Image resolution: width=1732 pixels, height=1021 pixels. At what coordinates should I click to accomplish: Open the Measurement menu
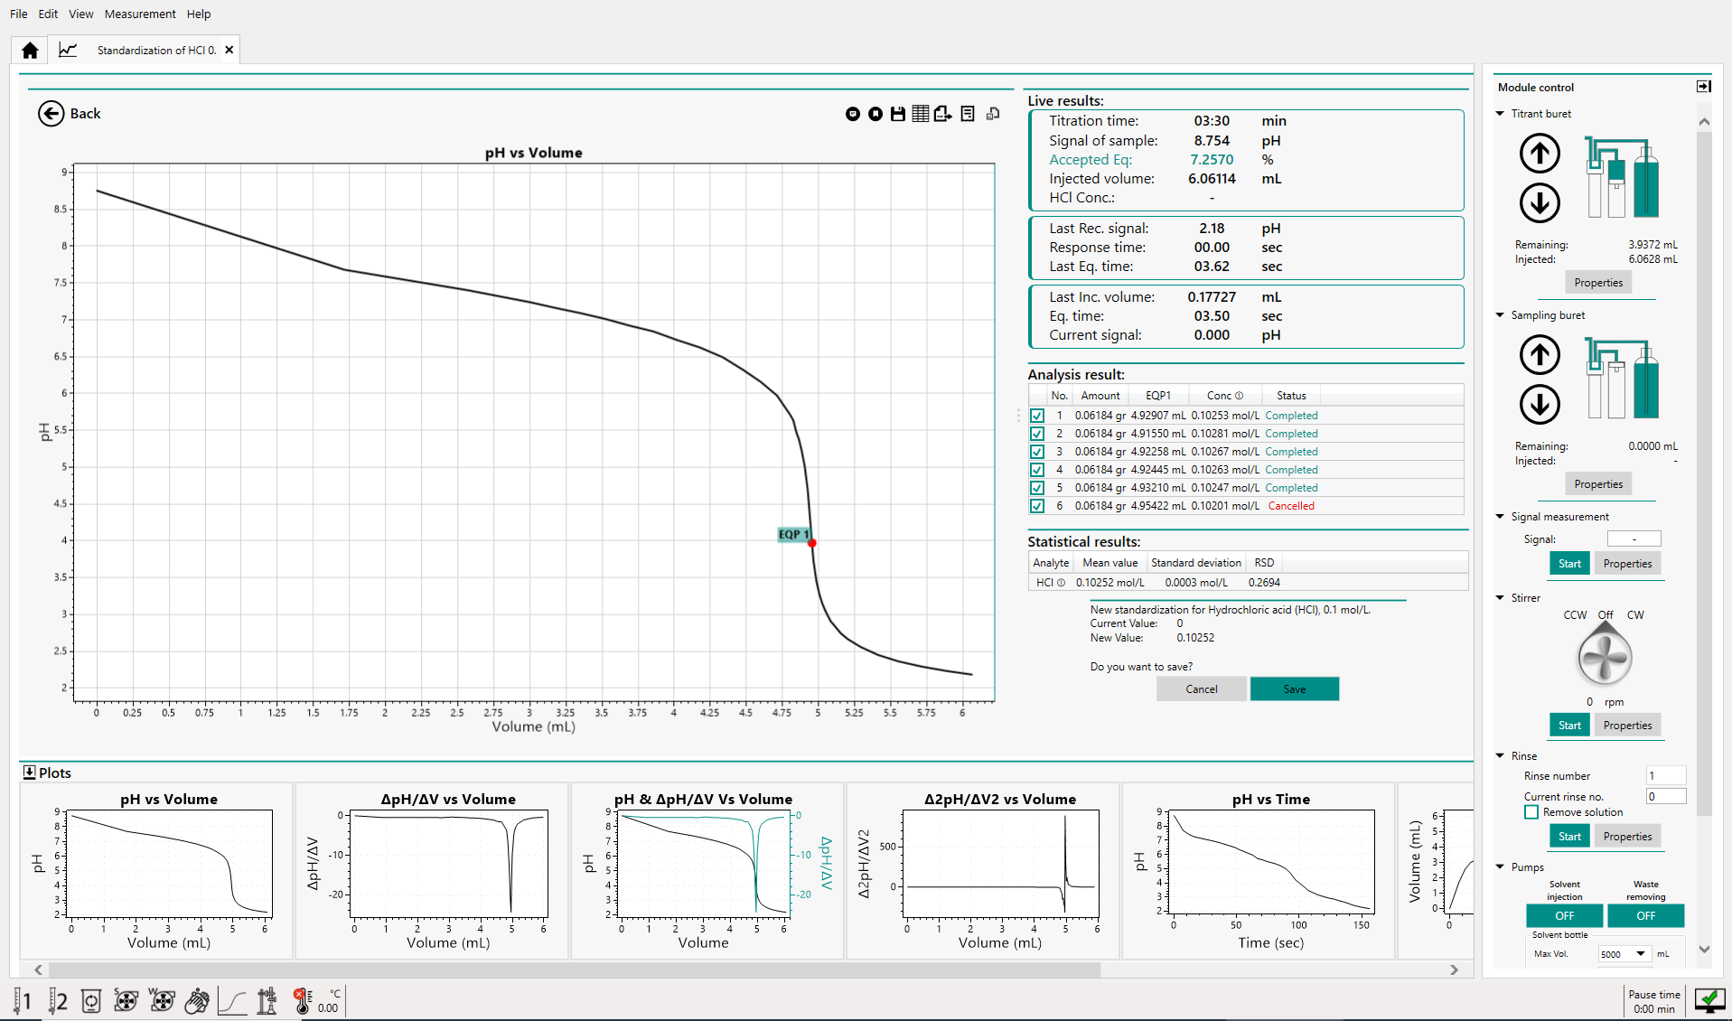[140, 14]
